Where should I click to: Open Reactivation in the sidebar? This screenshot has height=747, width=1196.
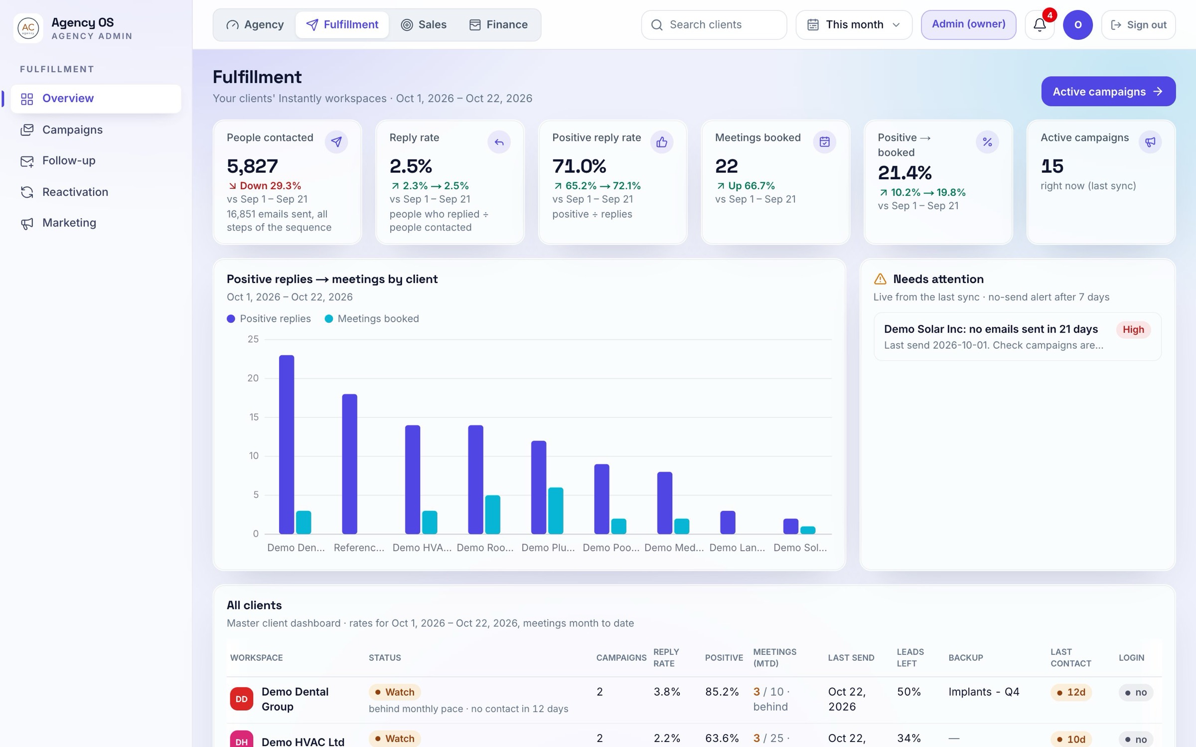pyautogui.click(x=96, y=192)
